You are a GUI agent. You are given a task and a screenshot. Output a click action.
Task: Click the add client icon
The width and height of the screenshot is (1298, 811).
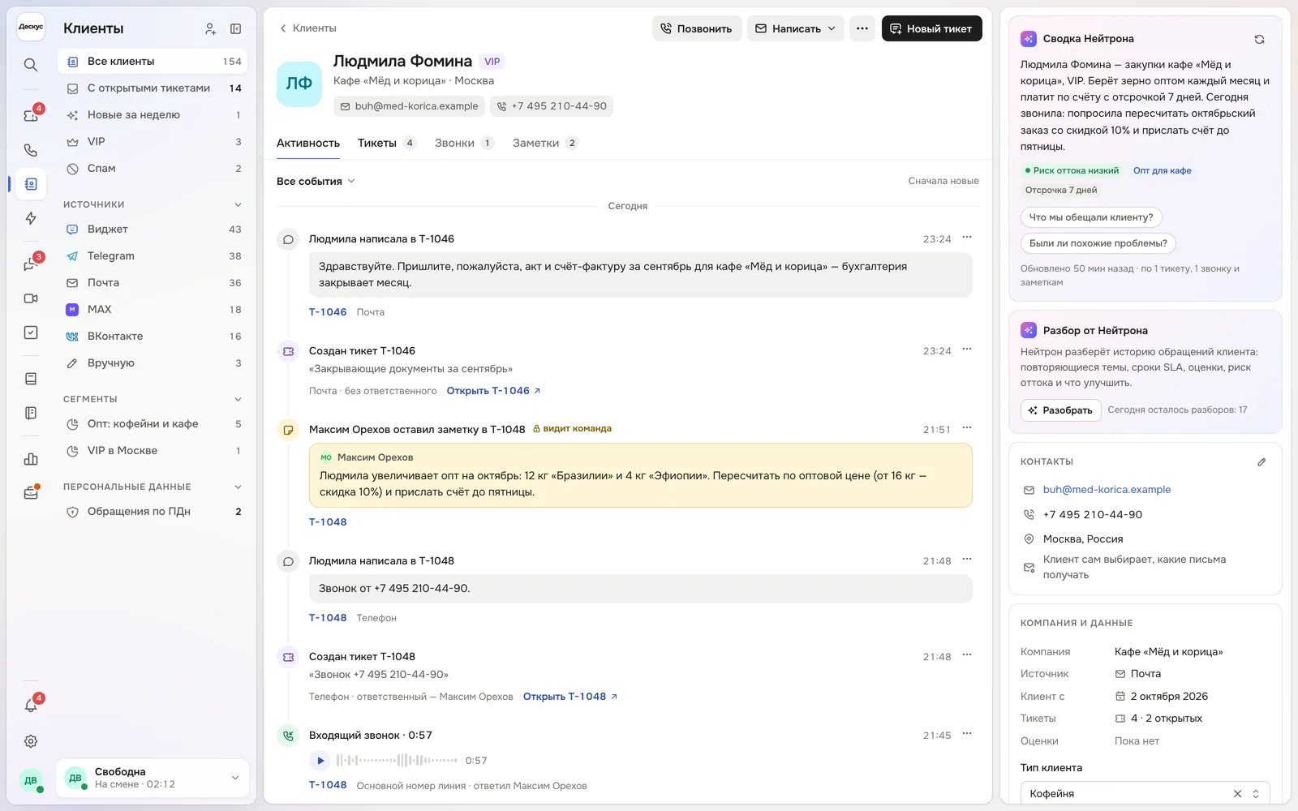click(x=210, y=28)
